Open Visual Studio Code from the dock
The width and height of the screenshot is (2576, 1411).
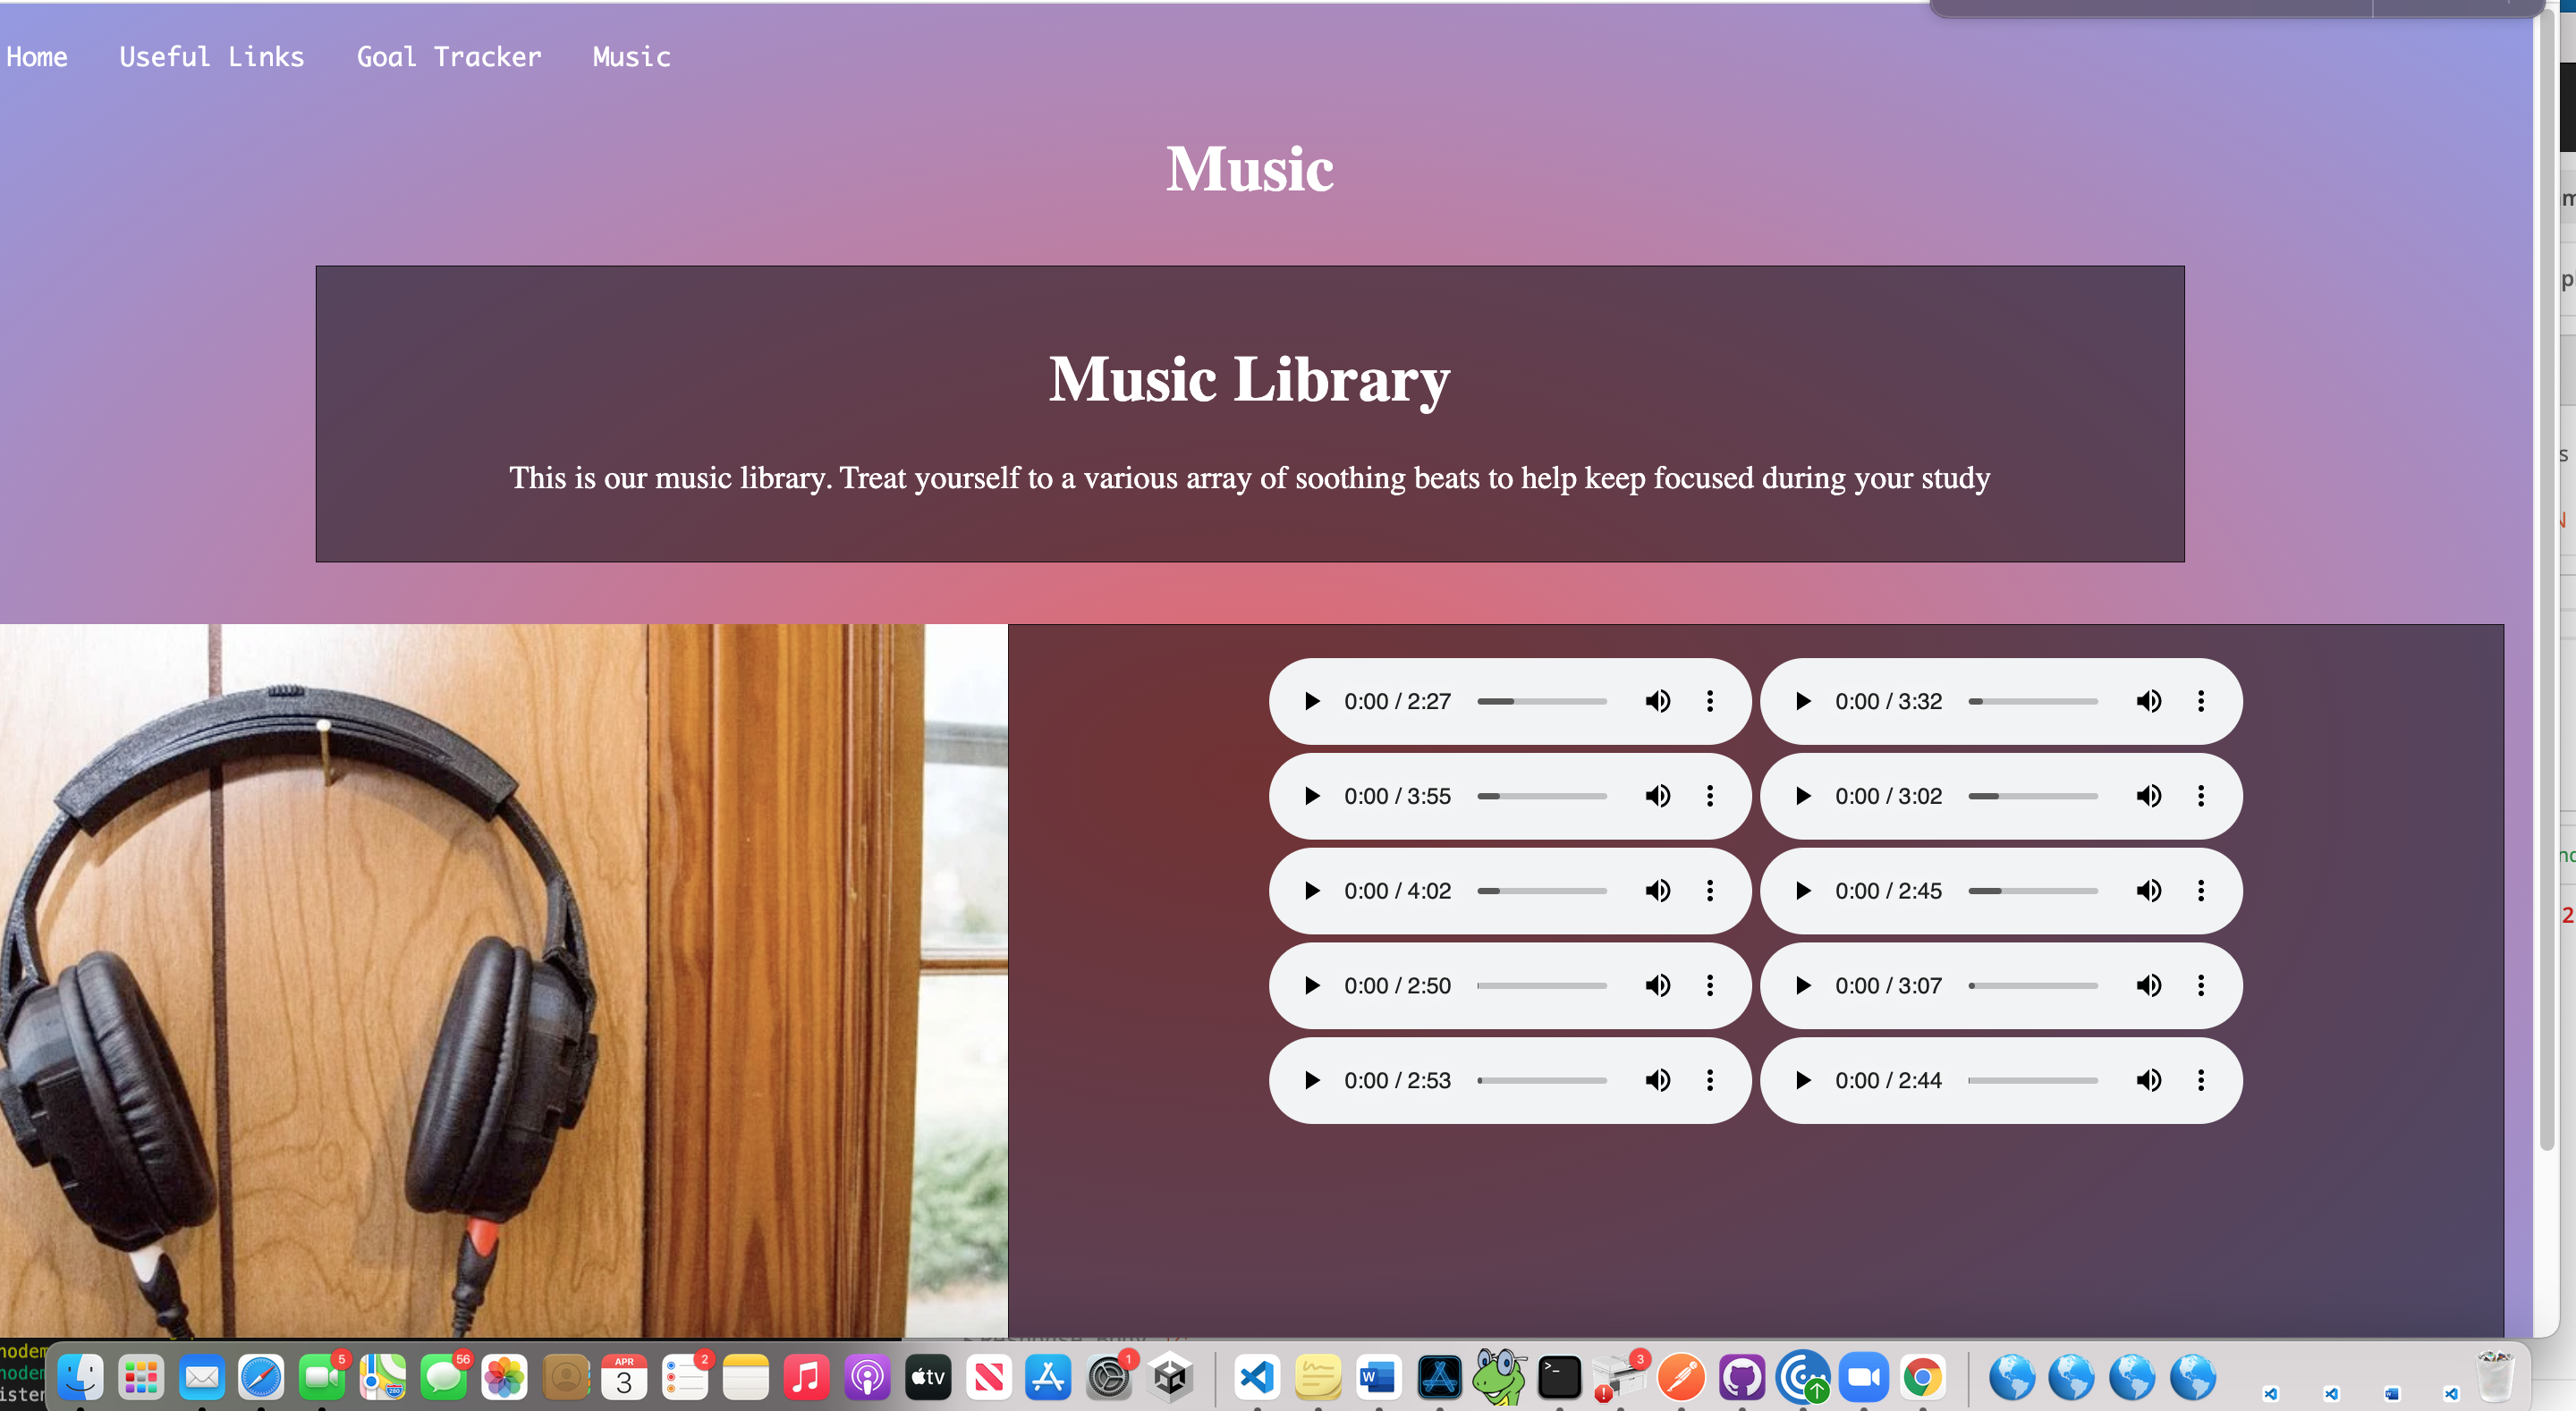point(1256,1378)
